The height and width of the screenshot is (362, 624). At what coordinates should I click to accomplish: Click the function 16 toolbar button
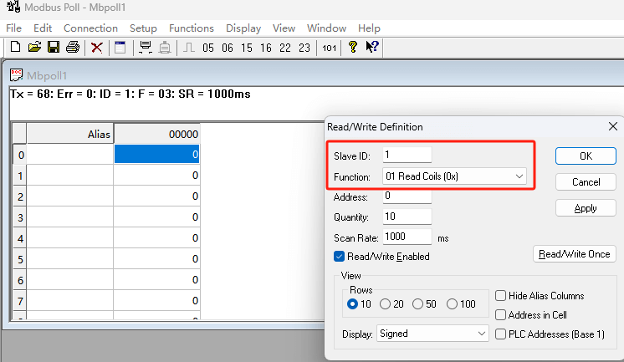tap(266, 48)
